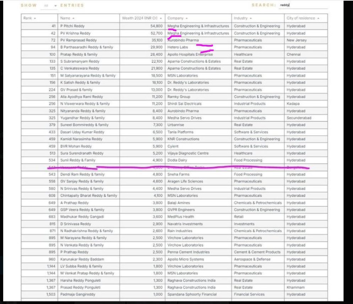Click the 'Khammam' city cell

306,288
